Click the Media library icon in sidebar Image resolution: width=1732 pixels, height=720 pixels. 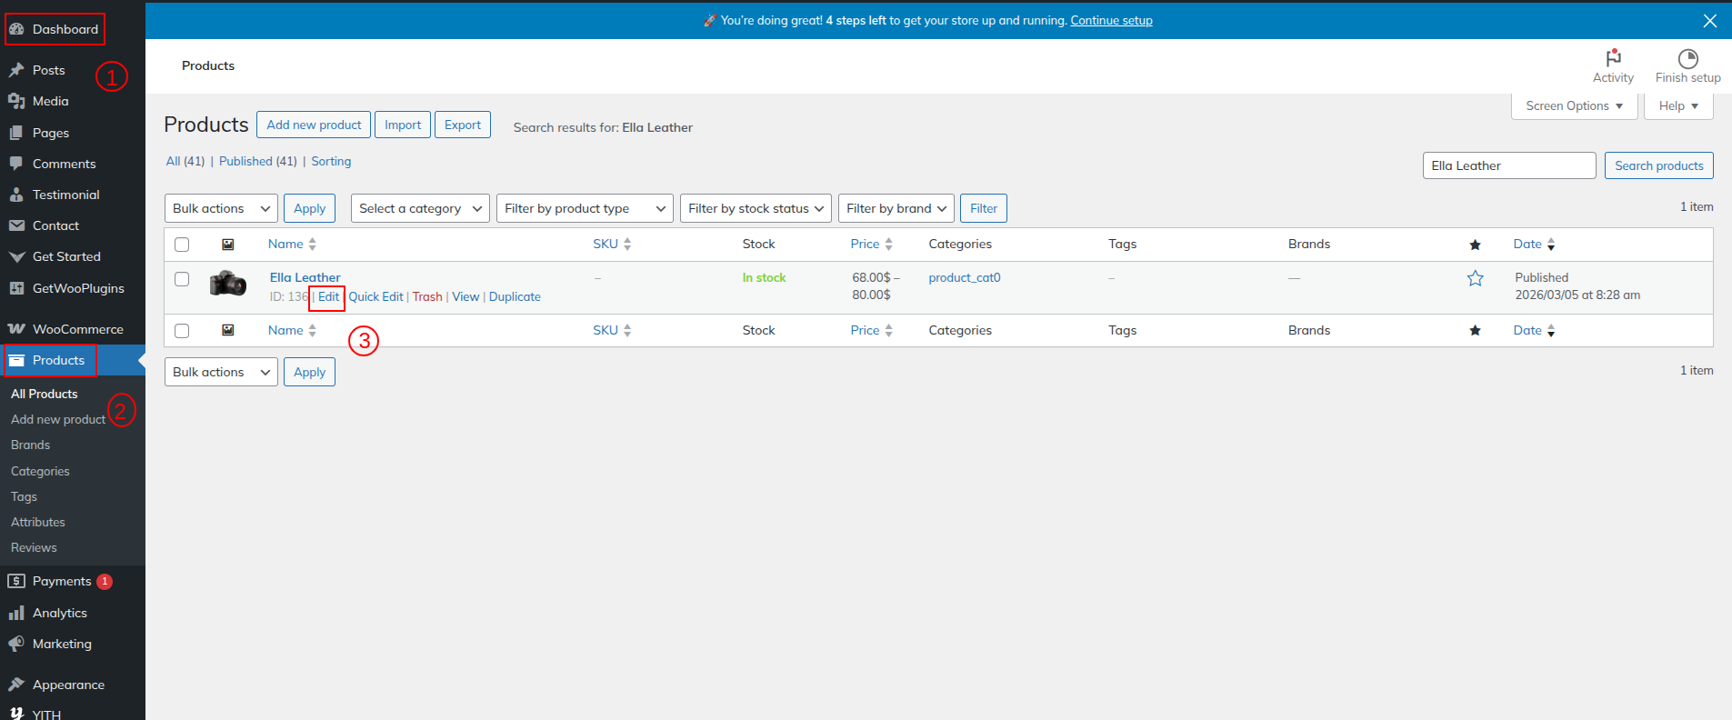coord(16,101)
